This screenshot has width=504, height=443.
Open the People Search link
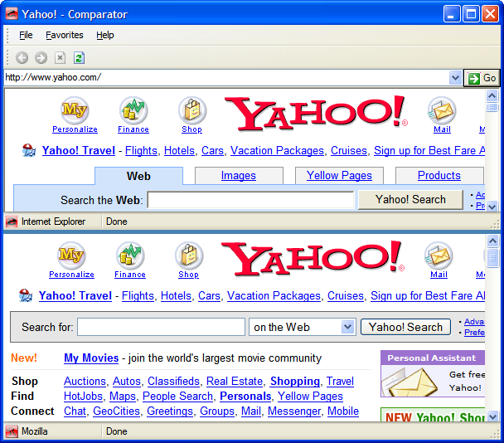click(x=177, y=396)
